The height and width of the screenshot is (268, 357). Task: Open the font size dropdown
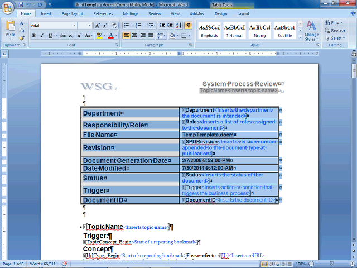coord(90,26)
